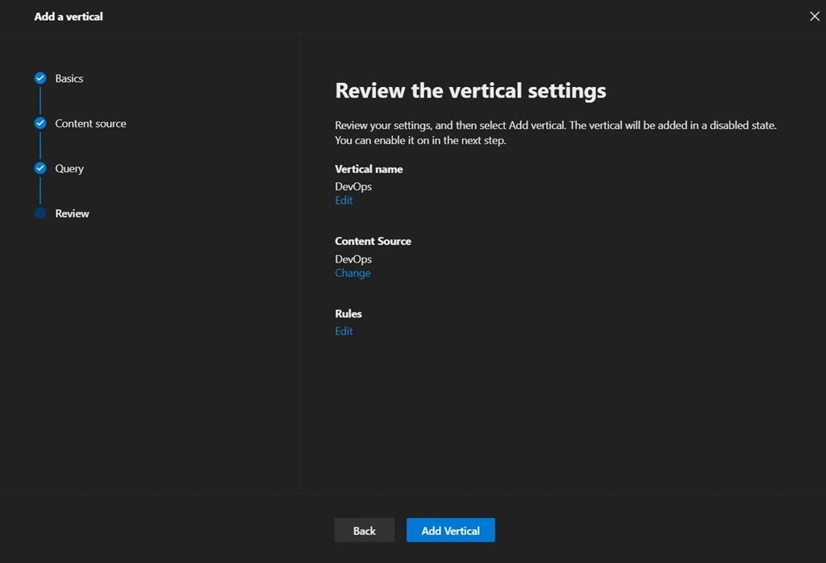Change the Content Source setting
This screenshot has height=563, width=826.
(353, 273)
